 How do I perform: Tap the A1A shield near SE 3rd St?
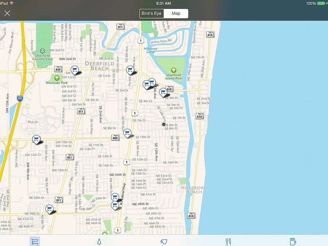click(x=200, y=117)
